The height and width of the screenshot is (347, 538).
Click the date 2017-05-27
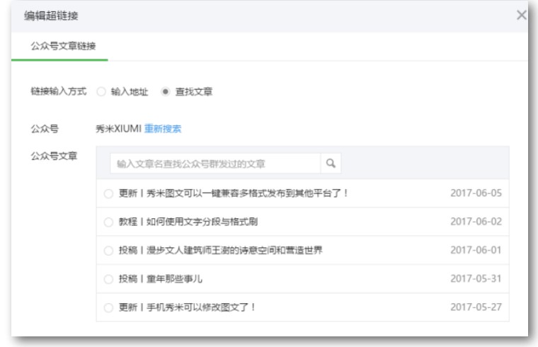[x=476, y=307]
